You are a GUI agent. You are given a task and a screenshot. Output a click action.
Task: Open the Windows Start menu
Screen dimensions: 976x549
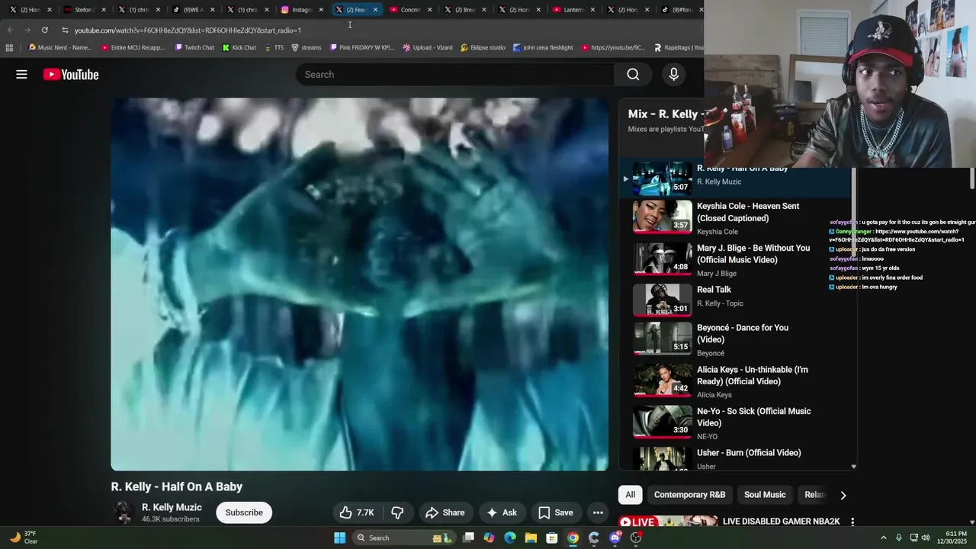(339, 538)
